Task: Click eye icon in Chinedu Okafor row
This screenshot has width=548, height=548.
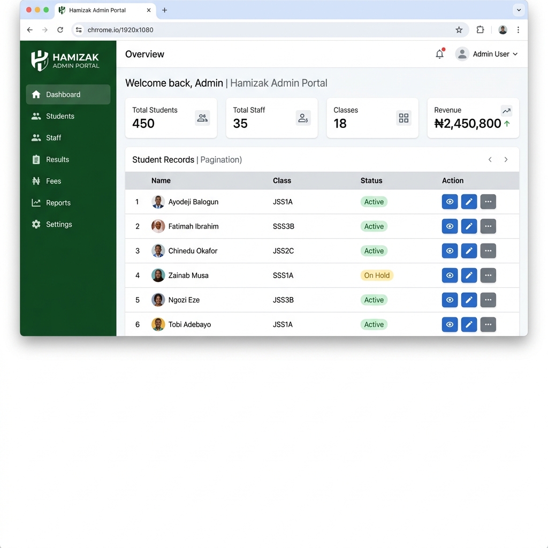Action: (x=450, y=250)
